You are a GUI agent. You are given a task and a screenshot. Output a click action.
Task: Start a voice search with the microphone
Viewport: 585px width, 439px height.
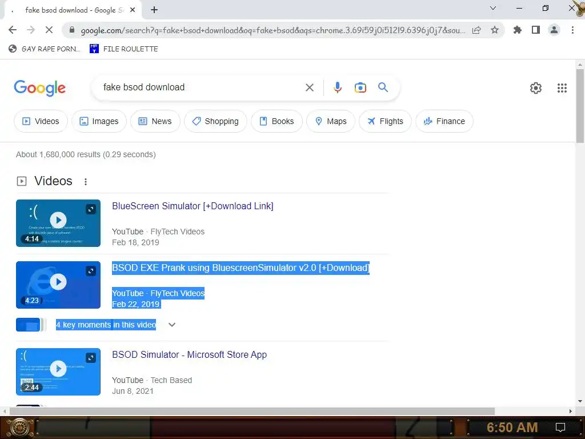337,87
